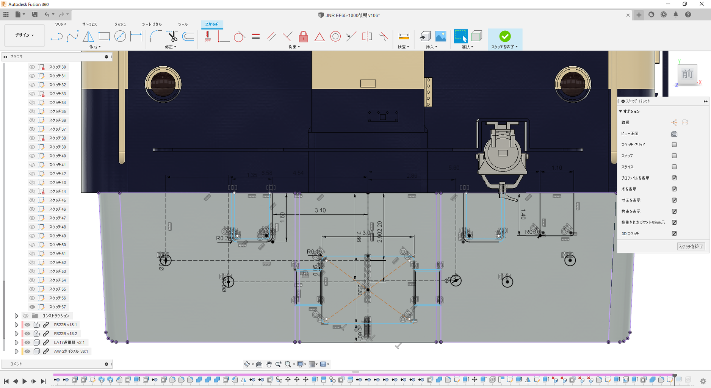Select the Concentric constraint icon
711x388 pixels.
tap(335, 36)
